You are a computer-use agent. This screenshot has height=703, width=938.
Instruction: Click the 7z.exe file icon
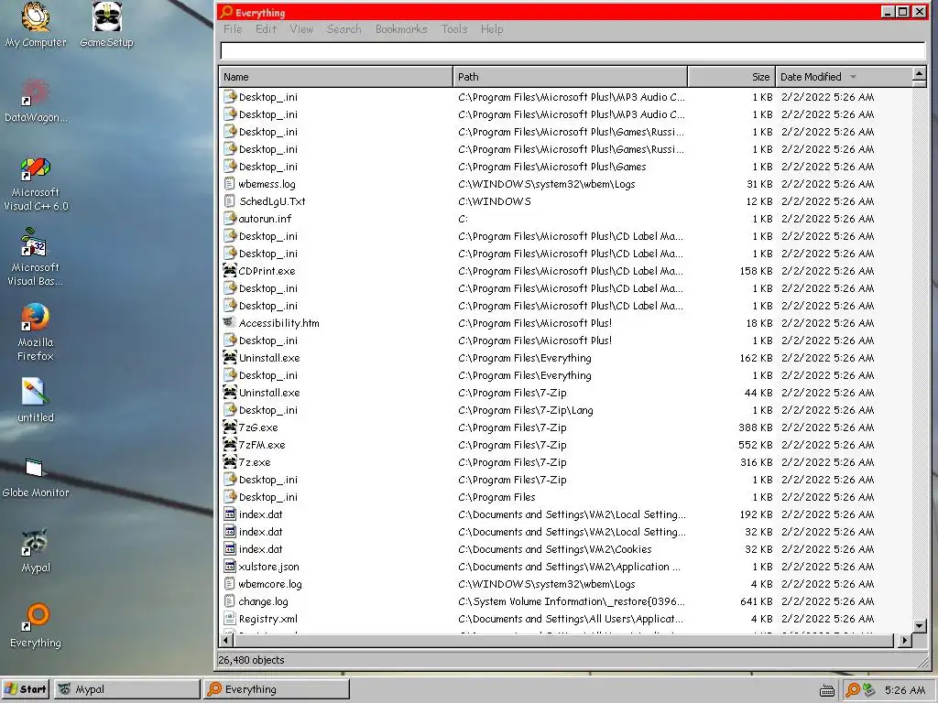[230, 462]
